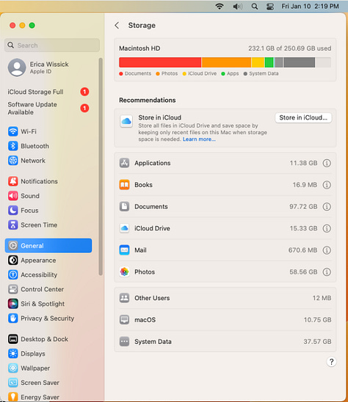Image resolution: width=348 pixels, height=402 pixels.
Task: Click the Search field in sidebar
Action: click(52, 45)
